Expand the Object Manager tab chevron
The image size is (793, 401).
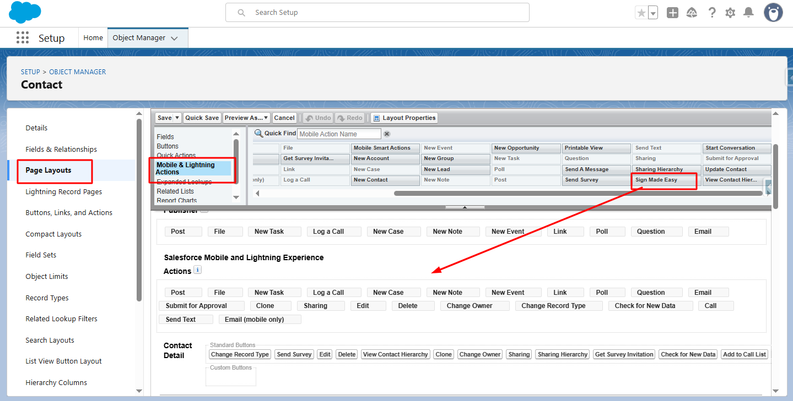175,37
